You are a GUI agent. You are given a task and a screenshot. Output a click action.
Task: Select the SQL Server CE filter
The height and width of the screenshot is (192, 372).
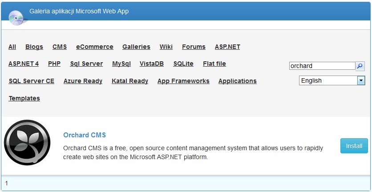tap(32, 81)
